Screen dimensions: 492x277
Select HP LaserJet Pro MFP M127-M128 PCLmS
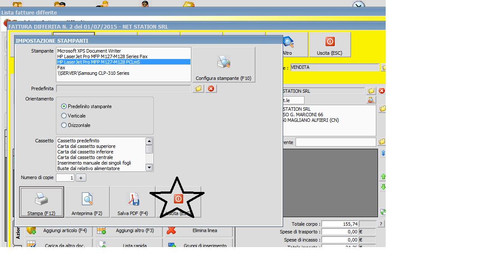click(123, 62)
